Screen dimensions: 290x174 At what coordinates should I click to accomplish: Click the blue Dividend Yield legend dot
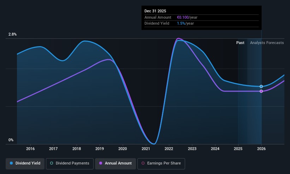pos(12,163)
